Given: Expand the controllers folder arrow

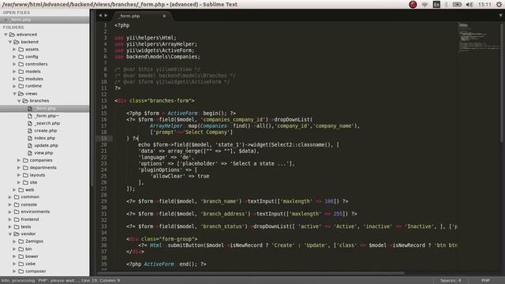Looking at the screenshot, I should click(14, 64).
